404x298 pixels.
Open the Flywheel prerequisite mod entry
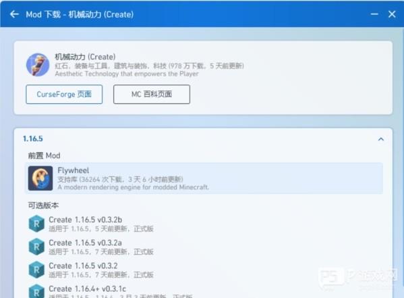[x=204, y=178]
